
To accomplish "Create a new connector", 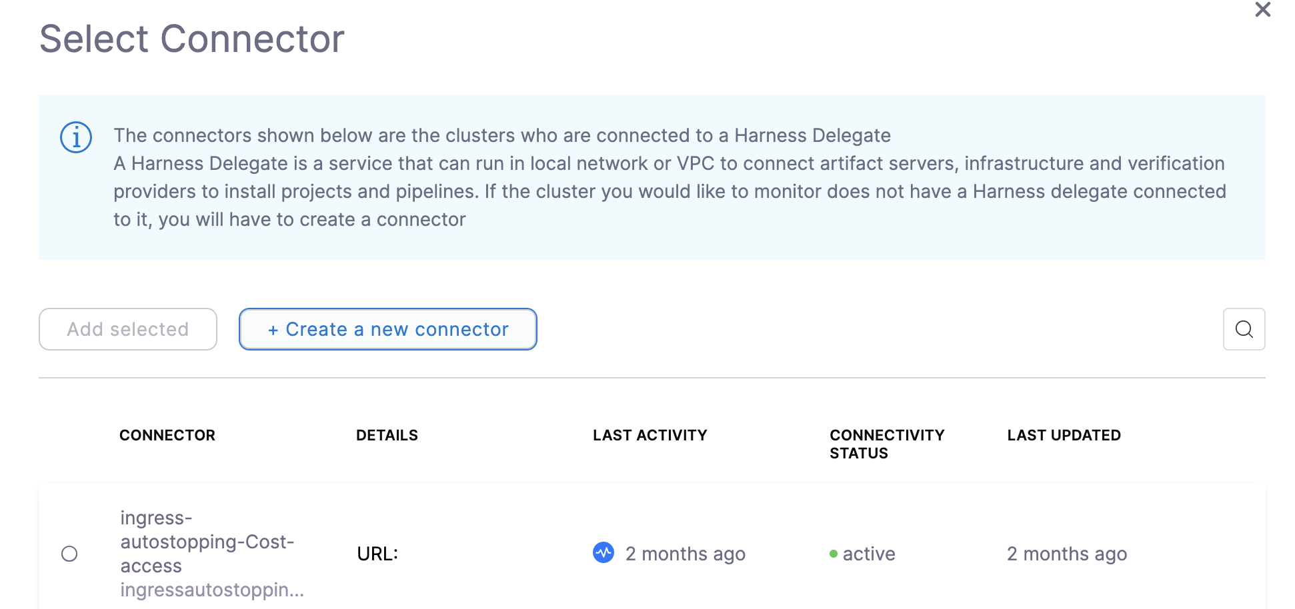I will [388, 329].
